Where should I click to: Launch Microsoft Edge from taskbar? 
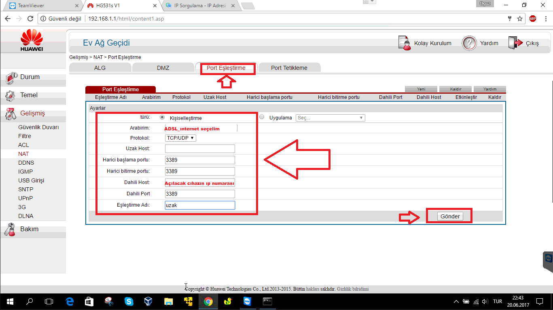[70, 301]
